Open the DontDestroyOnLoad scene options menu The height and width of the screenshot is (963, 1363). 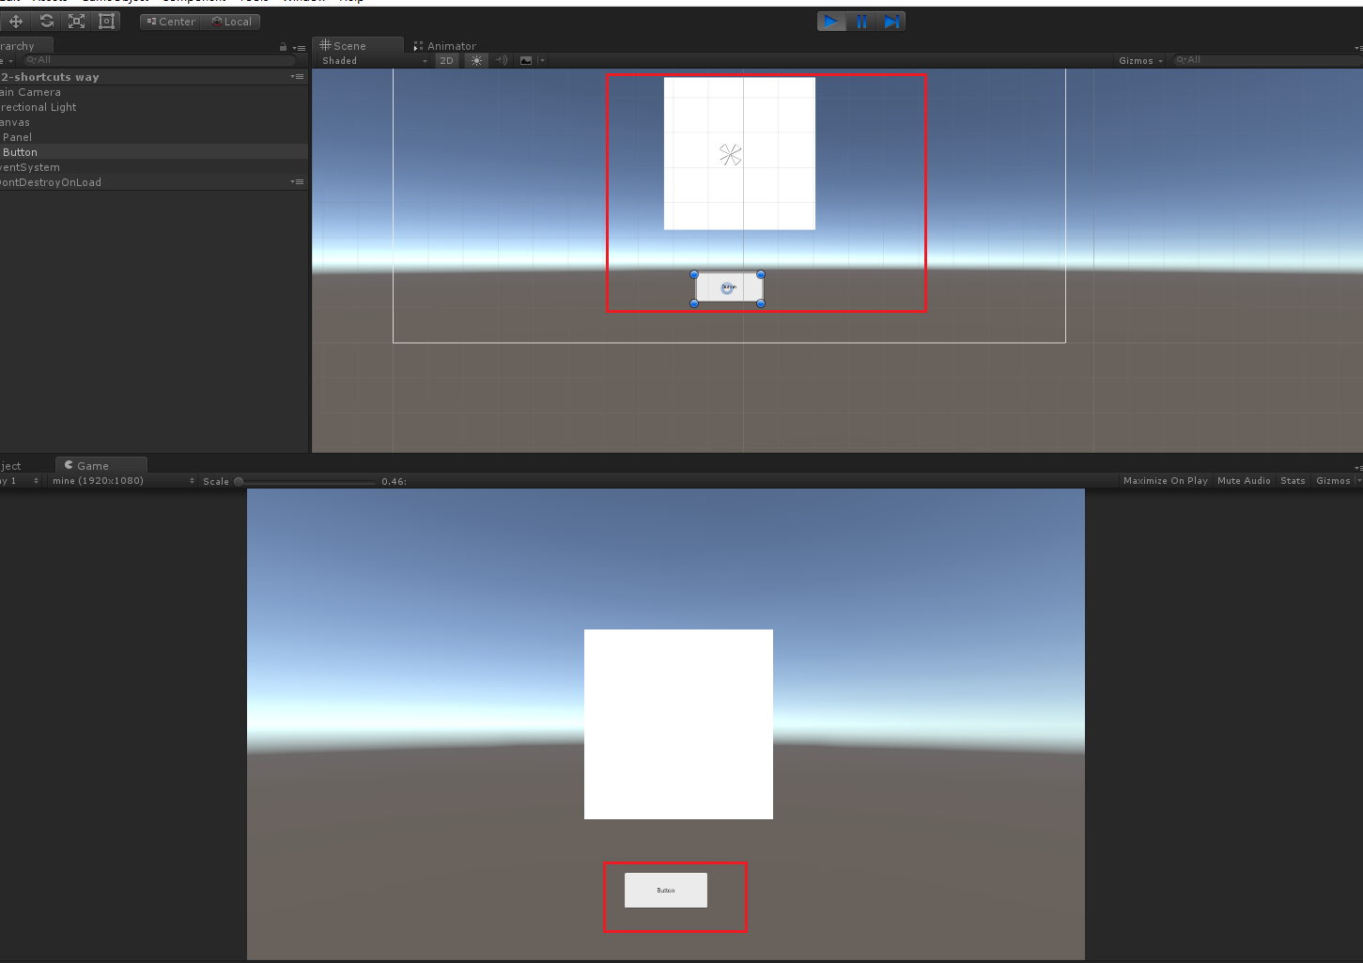pos(297,182)
